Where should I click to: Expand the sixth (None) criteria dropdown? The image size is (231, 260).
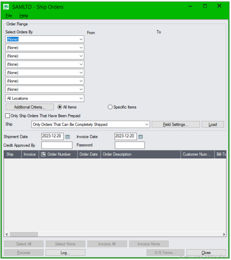tap(81, 81)
